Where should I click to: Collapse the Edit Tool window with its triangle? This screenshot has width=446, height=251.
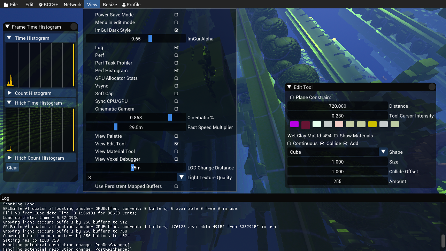coord(289,87)
